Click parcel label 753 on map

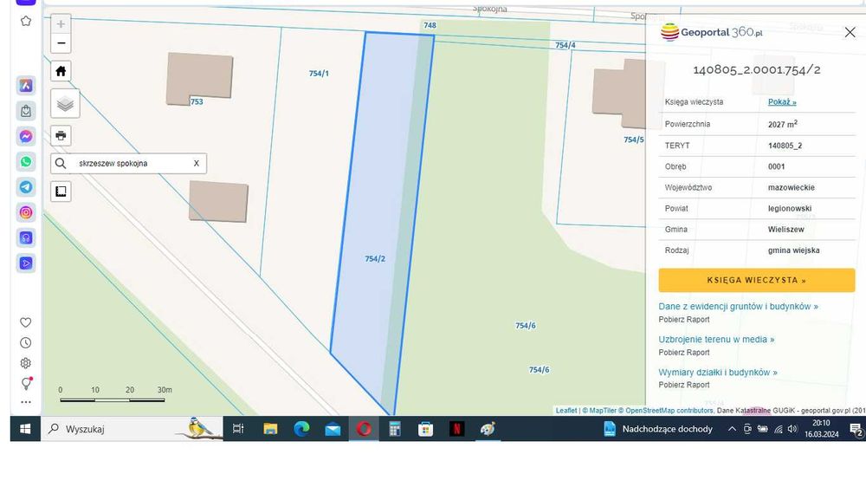tap(197, 101)
